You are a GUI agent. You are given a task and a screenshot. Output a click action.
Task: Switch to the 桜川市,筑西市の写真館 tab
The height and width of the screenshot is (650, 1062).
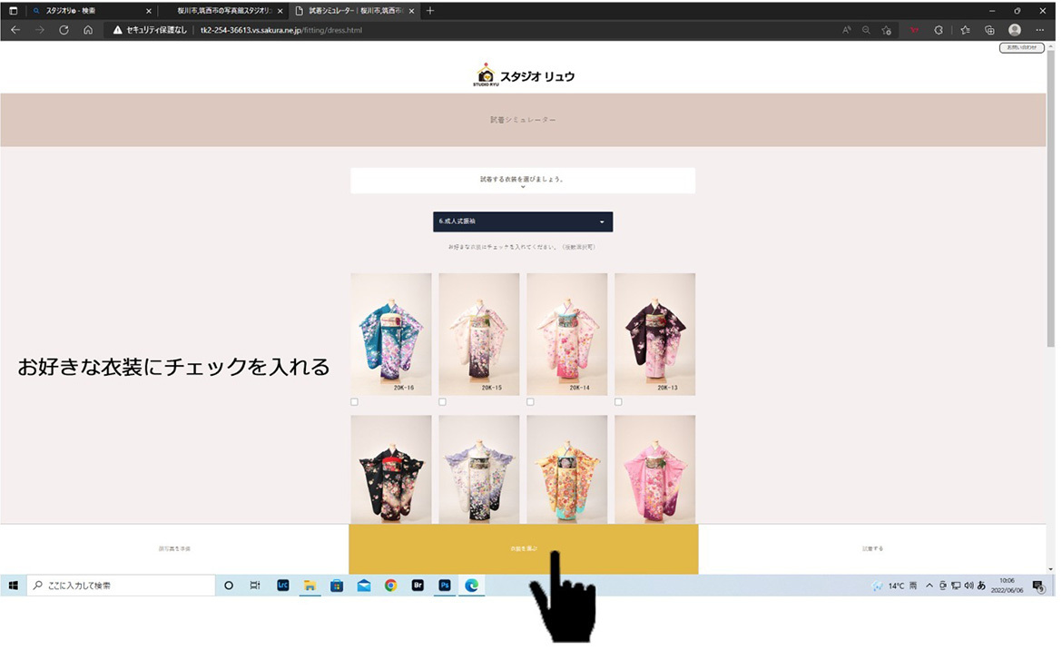point(224,11)
